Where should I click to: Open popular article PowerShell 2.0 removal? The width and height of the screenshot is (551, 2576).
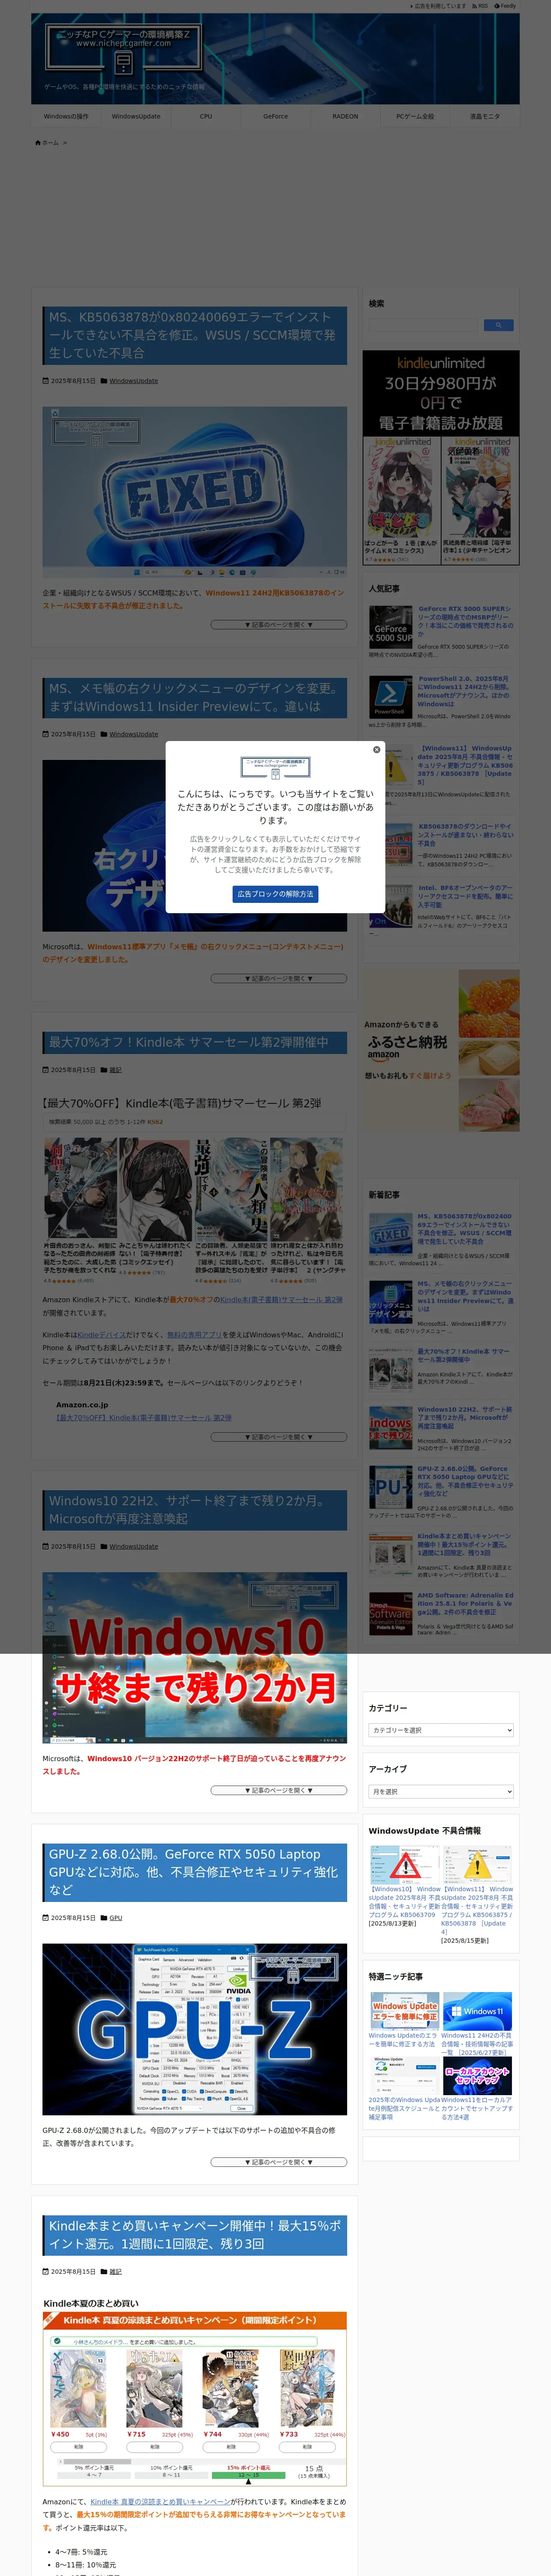pos(465,691)
